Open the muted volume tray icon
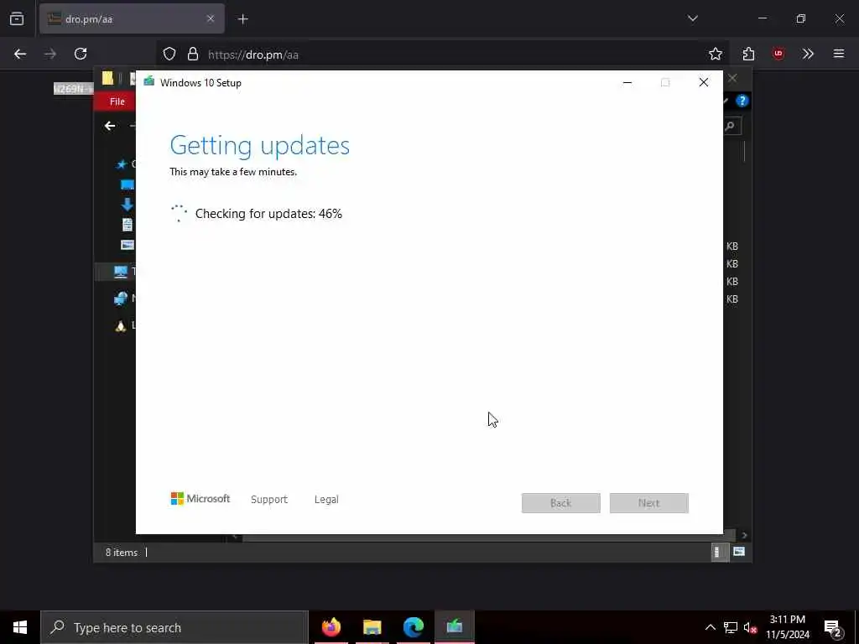The image size is (859, 644). [x=751, y=627]
